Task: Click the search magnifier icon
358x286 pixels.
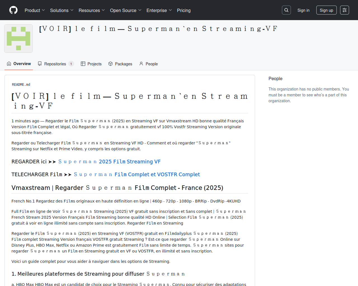Action: tap(286, 10)
